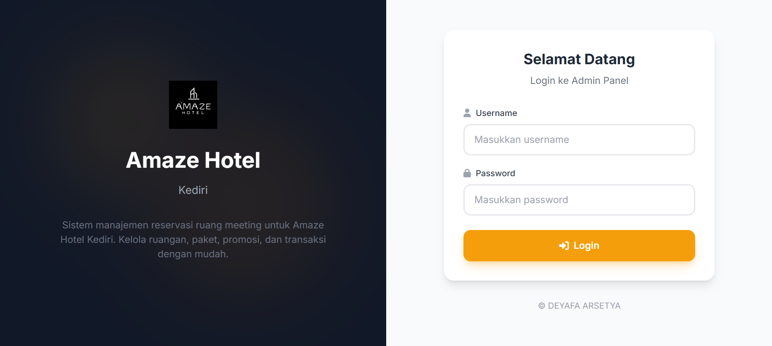Click the padlock icon beside Password
772x346 pixels.
pyautogui.click(x=467, y=173)
